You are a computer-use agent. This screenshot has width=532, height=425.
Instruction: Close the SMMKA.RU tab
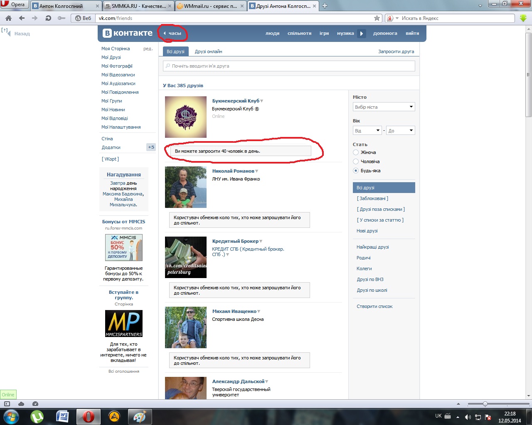pyautogui.click(x=170, y=6)
